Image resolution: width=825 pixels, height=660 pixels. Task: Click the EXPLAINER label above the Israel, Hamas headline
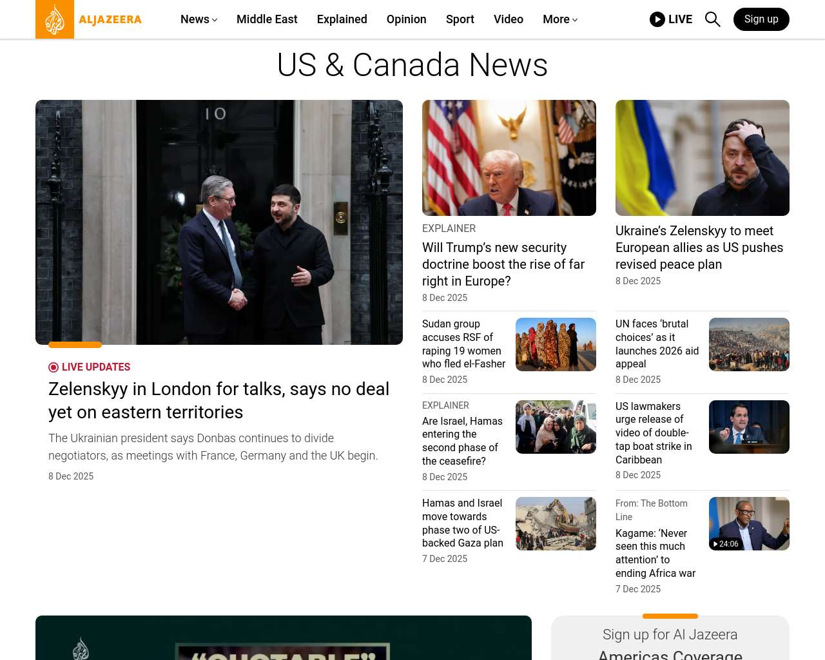pos(445,405)
